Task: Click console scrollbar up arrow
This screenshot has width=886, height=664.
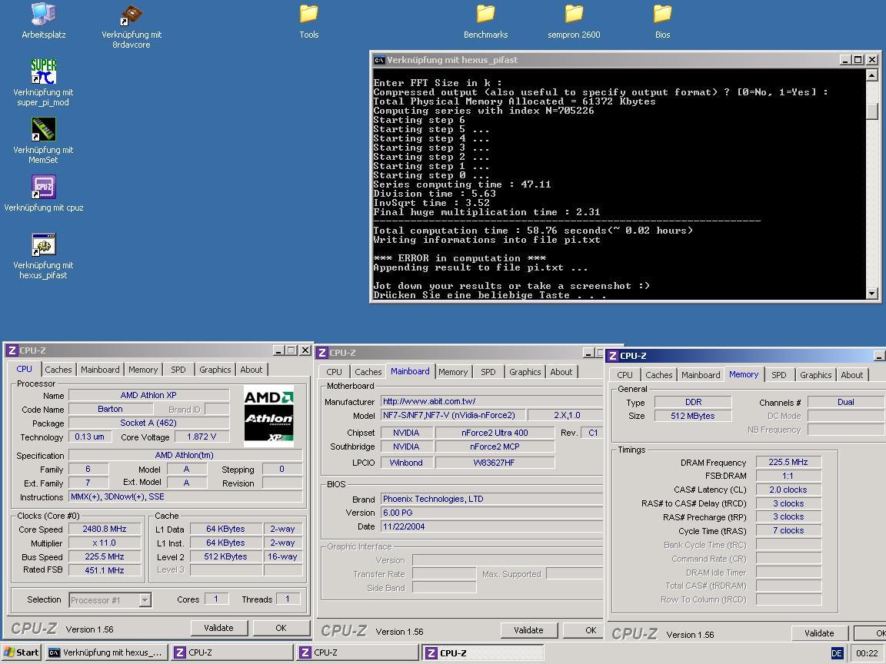Action: tap(872, 75)
